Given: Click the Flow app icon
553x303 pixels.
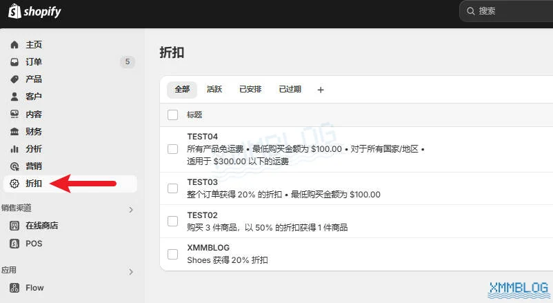Looking at the screenshot, I should click(14, 288).
